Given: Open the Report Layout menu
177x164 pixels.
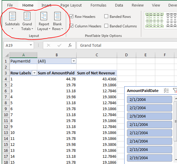Looking at the screenshot, I should point(44,21).
